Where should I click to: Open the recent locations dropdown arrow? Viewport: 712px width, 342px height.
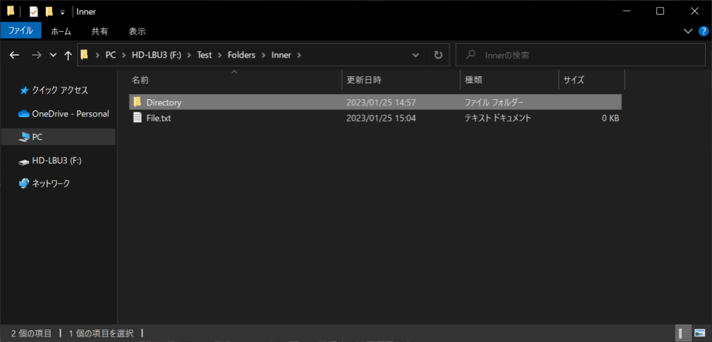[x=53, y=55]
